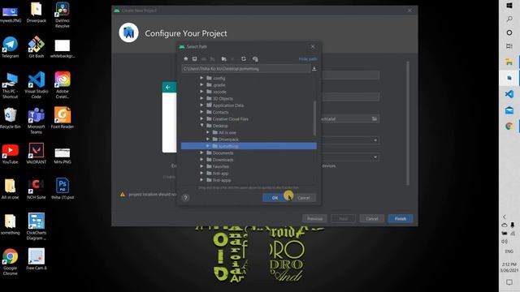The height and width of the screenshot is (292, 520).
Task: Collapse the Desktop folder node
Action: point(201,126)
